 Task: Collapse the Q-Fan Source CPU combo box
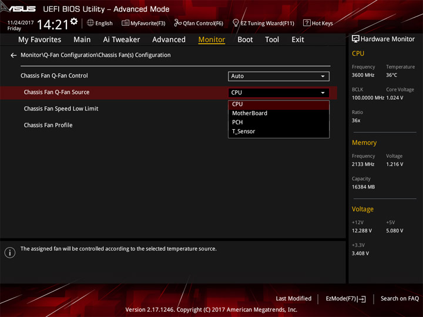pyautogui.click(x=278, y=93)
